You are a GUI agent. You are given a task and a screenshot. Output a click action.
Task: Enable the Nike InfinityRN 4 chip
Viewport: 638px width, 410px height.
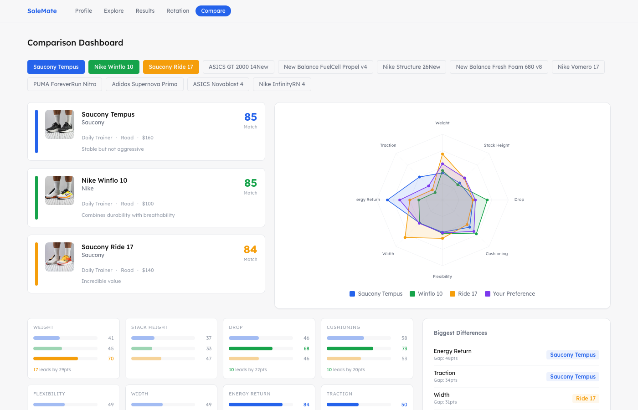click(282, 84)
